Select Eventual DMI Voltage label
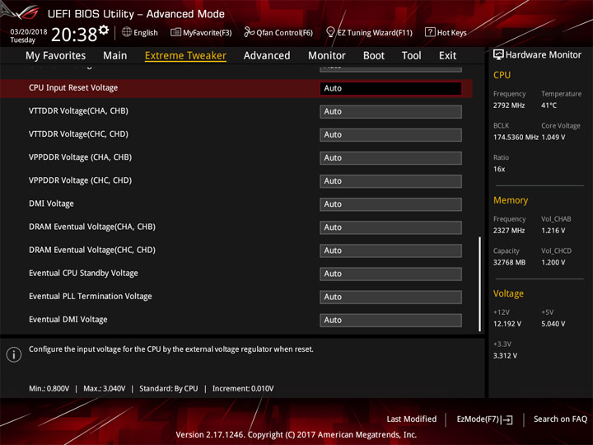This screenshot has width=593, height=445. [x=68, y=320]
